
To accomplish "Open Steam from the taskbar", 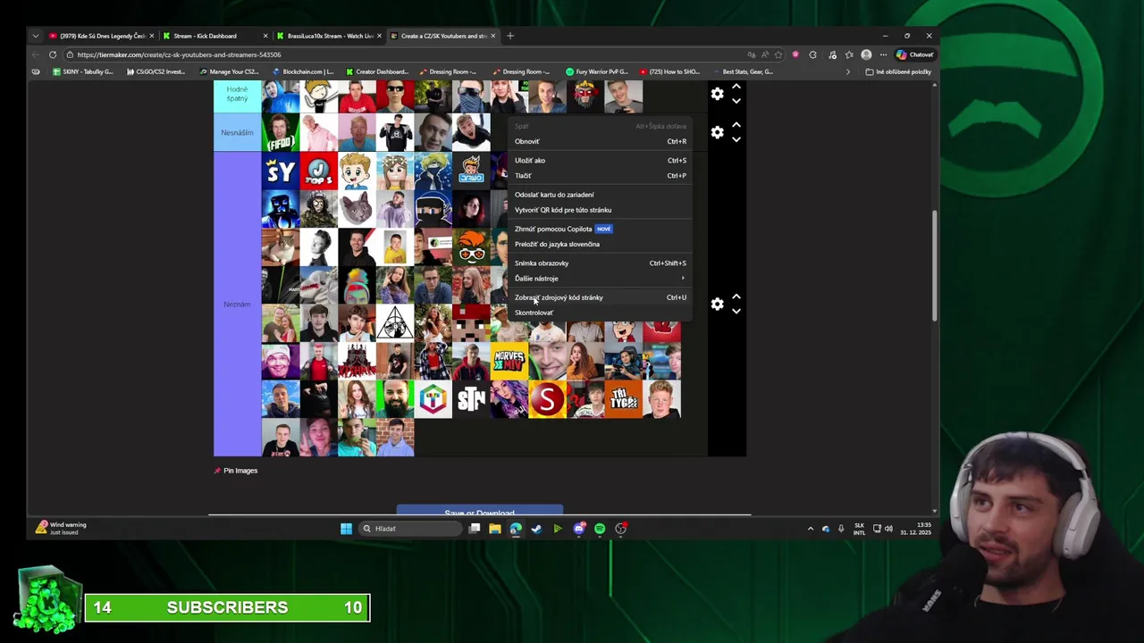I will 536,529.
